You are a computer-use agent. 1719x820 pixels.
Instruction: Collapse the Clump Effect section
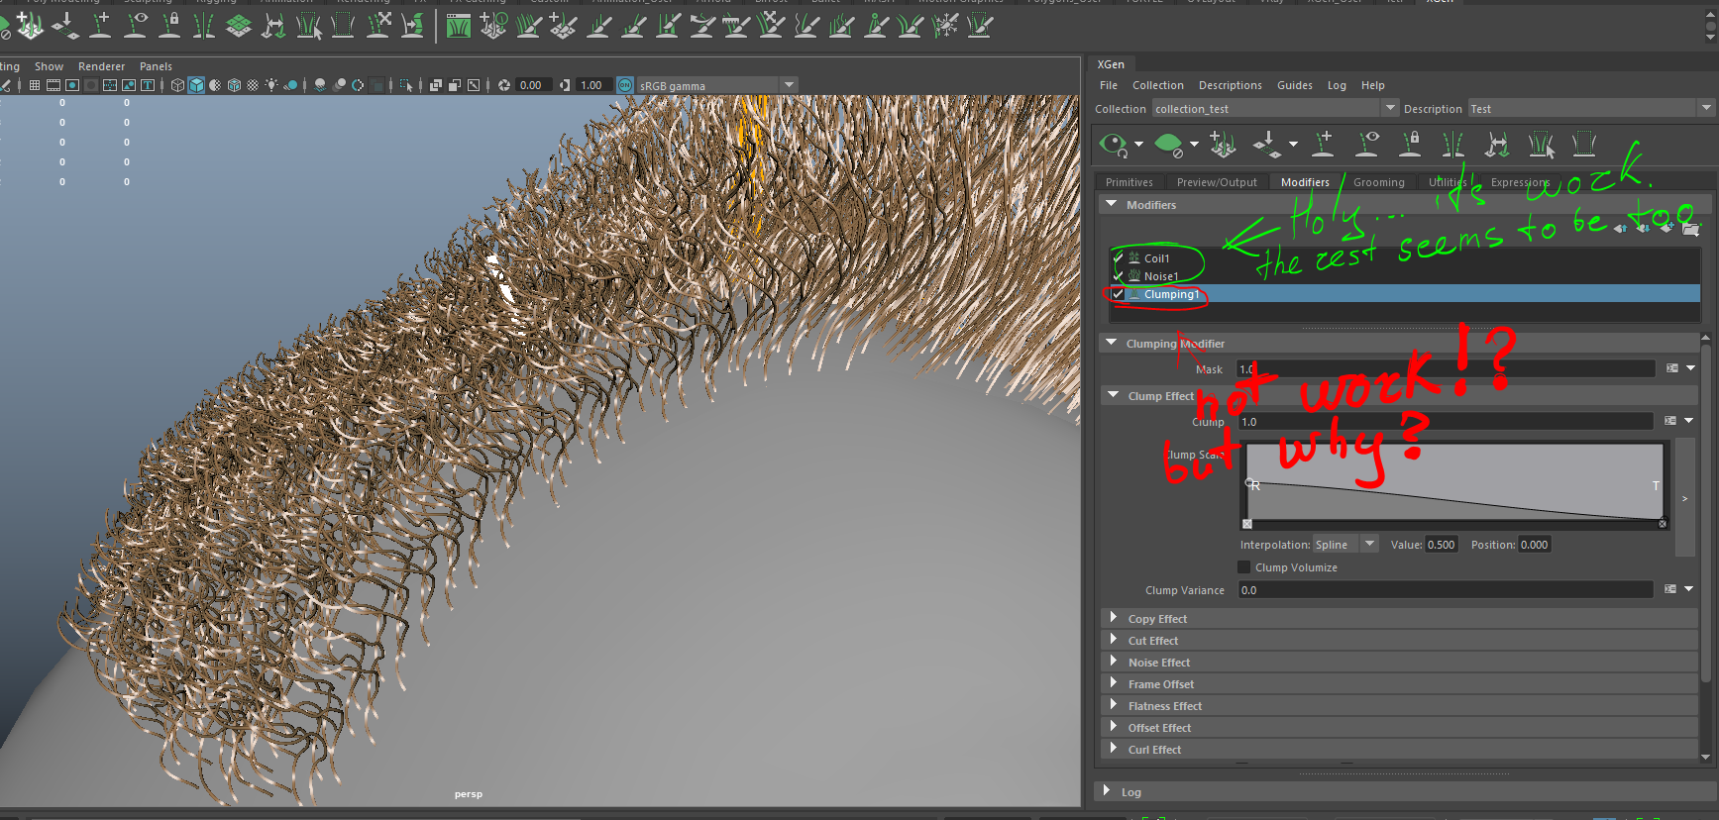(1114, 395)
